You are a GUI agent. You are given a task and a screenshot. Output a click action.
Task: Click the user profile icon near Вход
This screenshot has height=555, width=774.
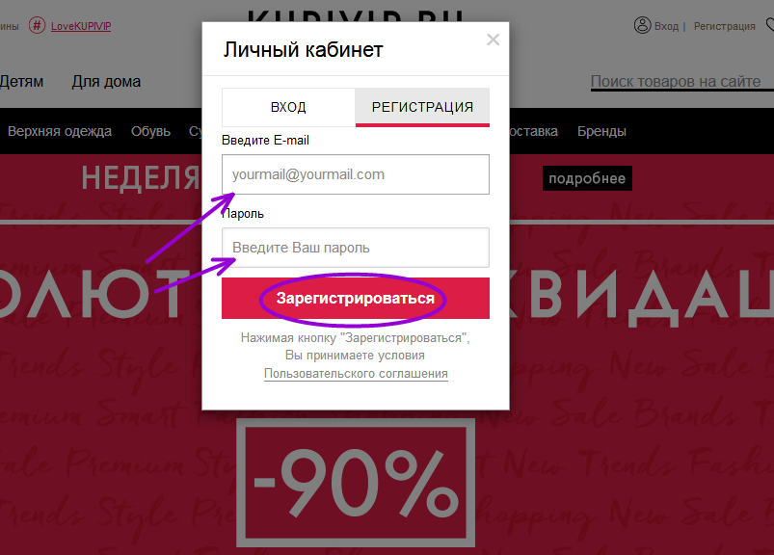pos(642,25)
